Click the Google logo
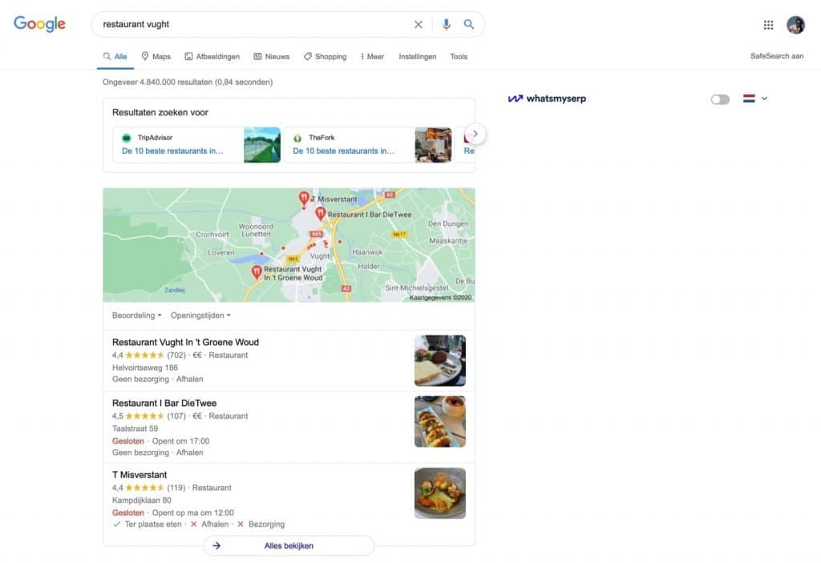 pos(38,24)
